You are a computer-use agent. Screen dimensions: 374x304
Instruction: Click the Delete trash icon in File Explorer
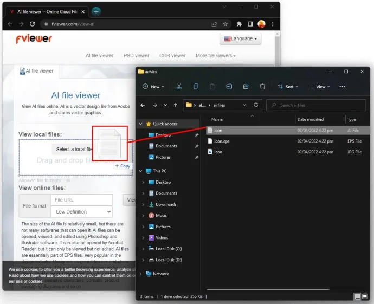(x=262, y=87)
